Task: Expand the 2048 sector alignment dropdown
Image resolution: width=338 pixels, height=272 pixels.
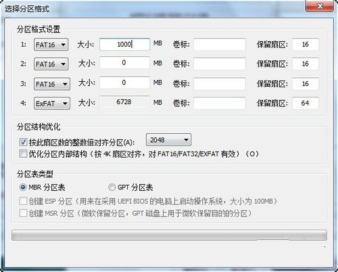Action: [168, 140]
